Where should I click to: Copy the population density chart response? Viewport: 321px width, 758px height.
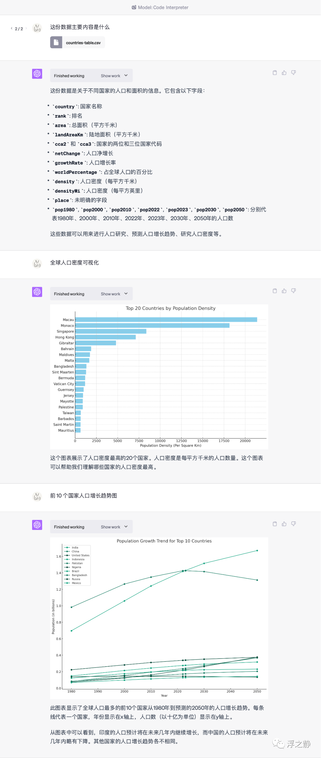[275, 291]
